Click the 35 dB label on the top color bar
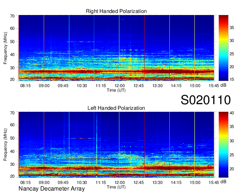This screenshot has width=238, height=193. [232, 28]
